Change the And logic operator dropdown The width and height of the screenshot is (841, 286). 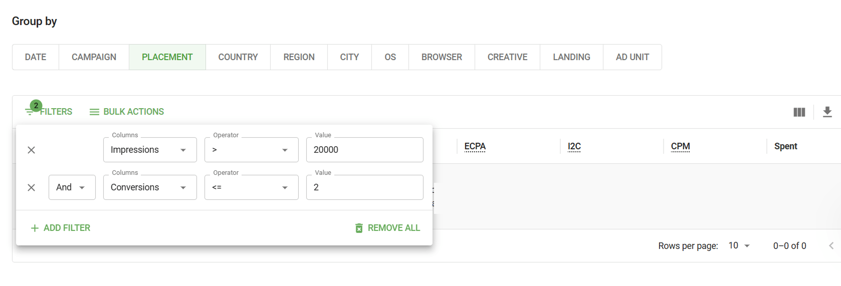coord(72,187)
